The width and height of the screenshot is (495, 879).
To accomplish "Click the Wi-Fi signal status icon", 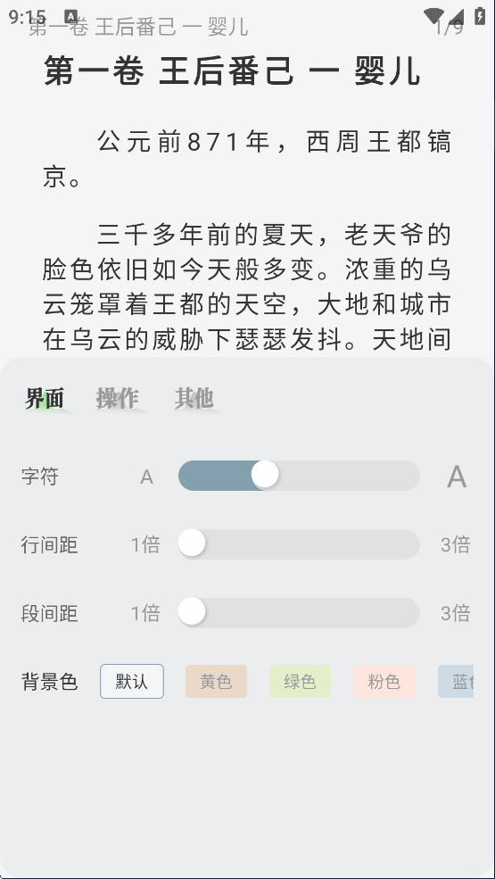I will click(433, 15).
